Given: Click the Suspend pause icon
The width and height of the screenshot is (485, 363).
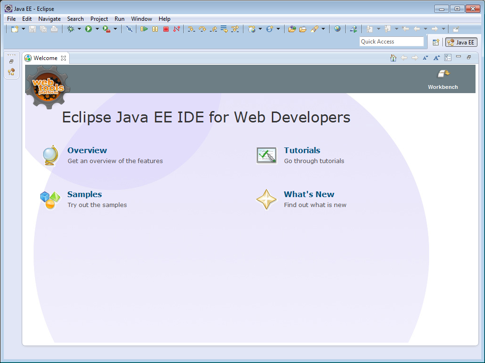Looking at the screenshot, I should 155,29.
